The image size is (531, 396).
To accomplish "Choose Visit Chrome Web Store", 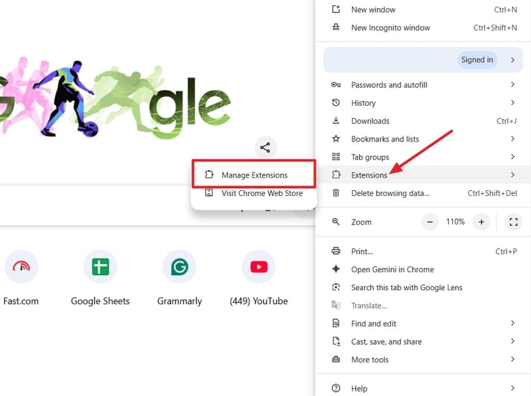I will point(254,193).
